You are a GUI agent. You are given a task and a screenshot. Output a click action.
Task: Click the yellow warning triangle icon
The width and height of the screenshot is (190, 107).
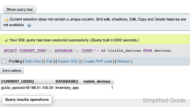point(6,20)
